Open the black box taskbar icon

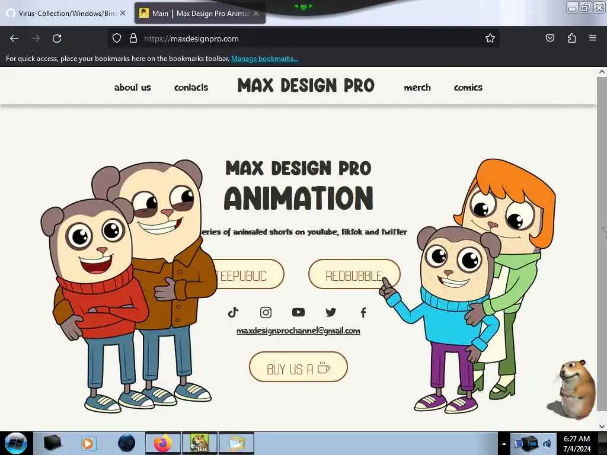(52, 443)
